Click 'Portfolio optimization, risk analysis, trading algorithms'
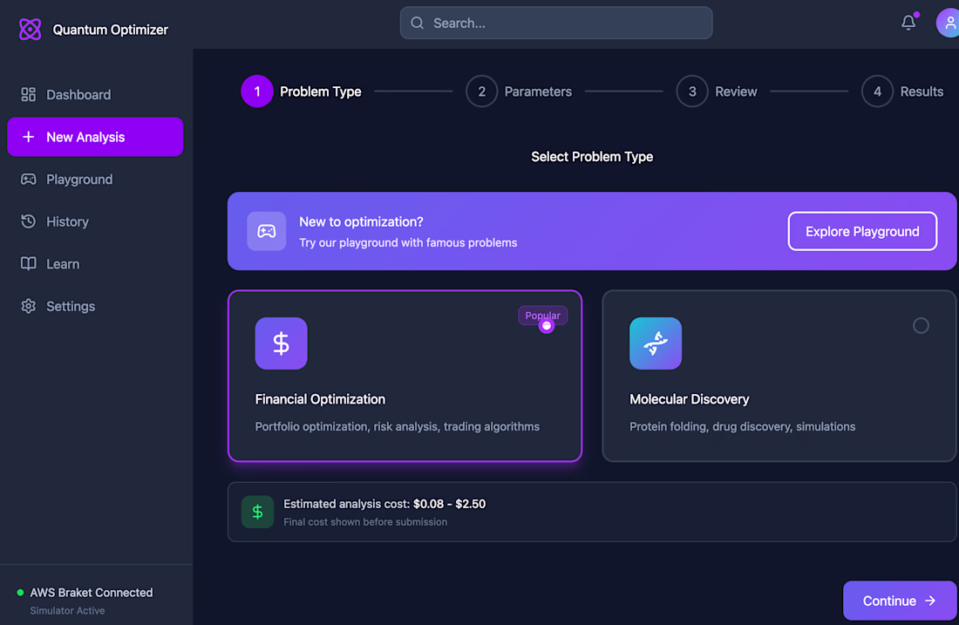The width and height of the screenshot is (959, 625). click(x=397, y=426)
